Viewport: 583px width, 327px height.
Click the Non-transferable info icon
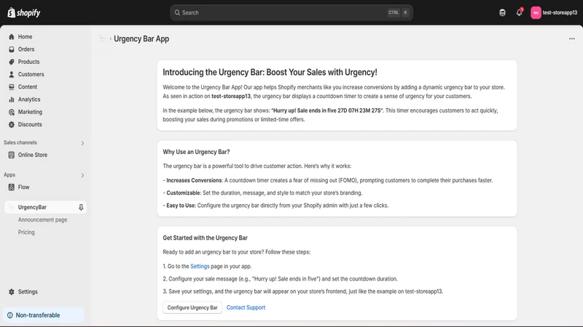pyautogui.click(x=10, y=315)
